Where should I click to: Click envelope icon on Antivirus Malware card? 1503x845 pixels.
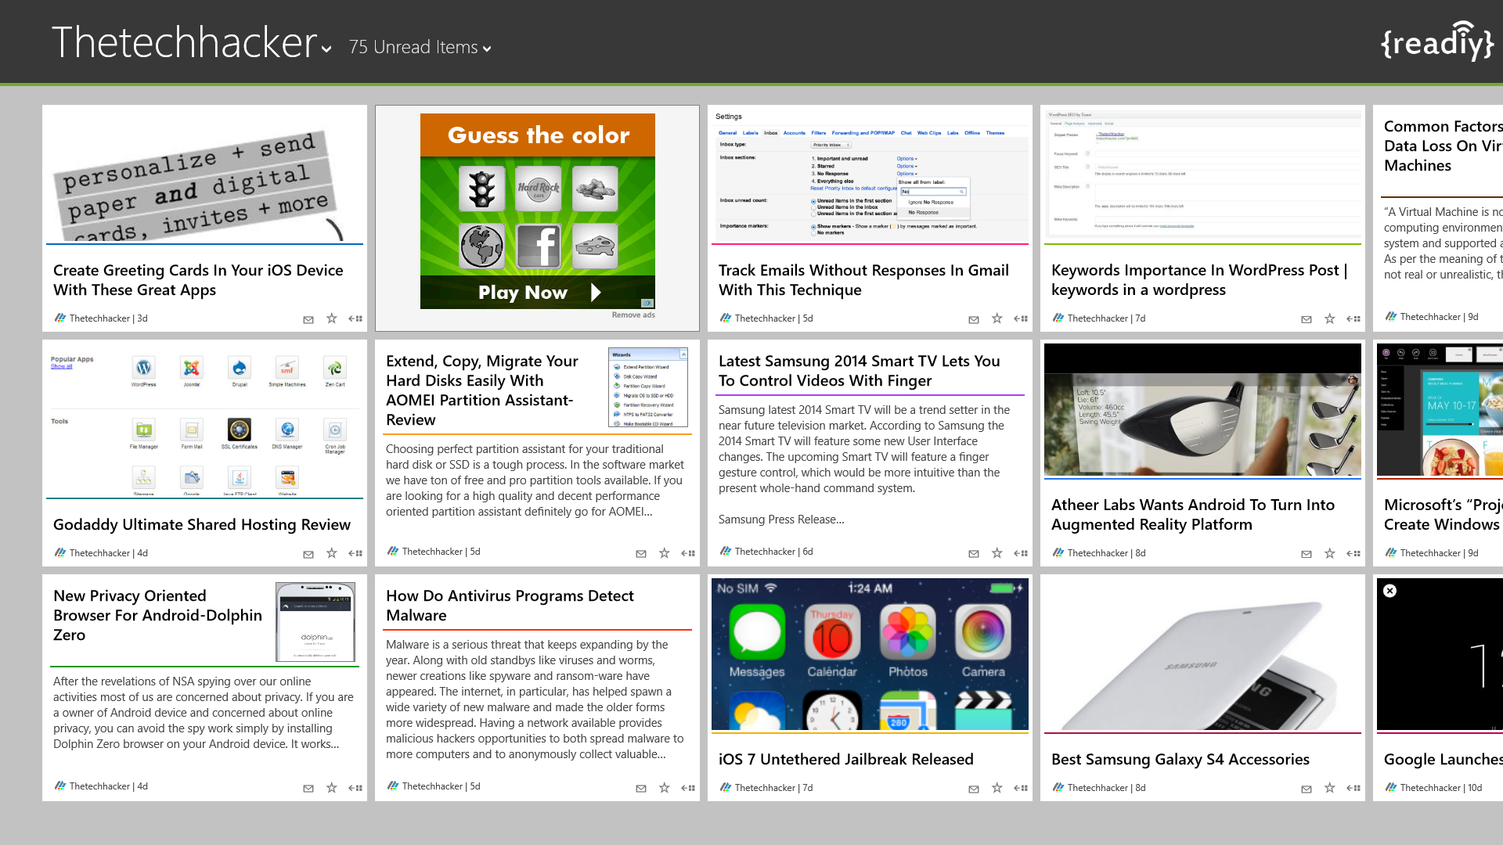click(x=641, y=789)
